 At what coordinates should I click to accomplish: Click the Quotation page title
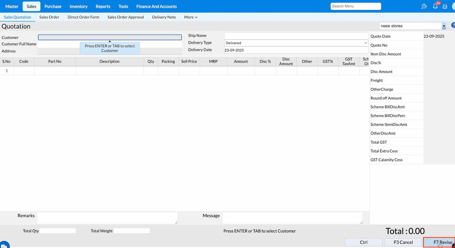[16, 26]
